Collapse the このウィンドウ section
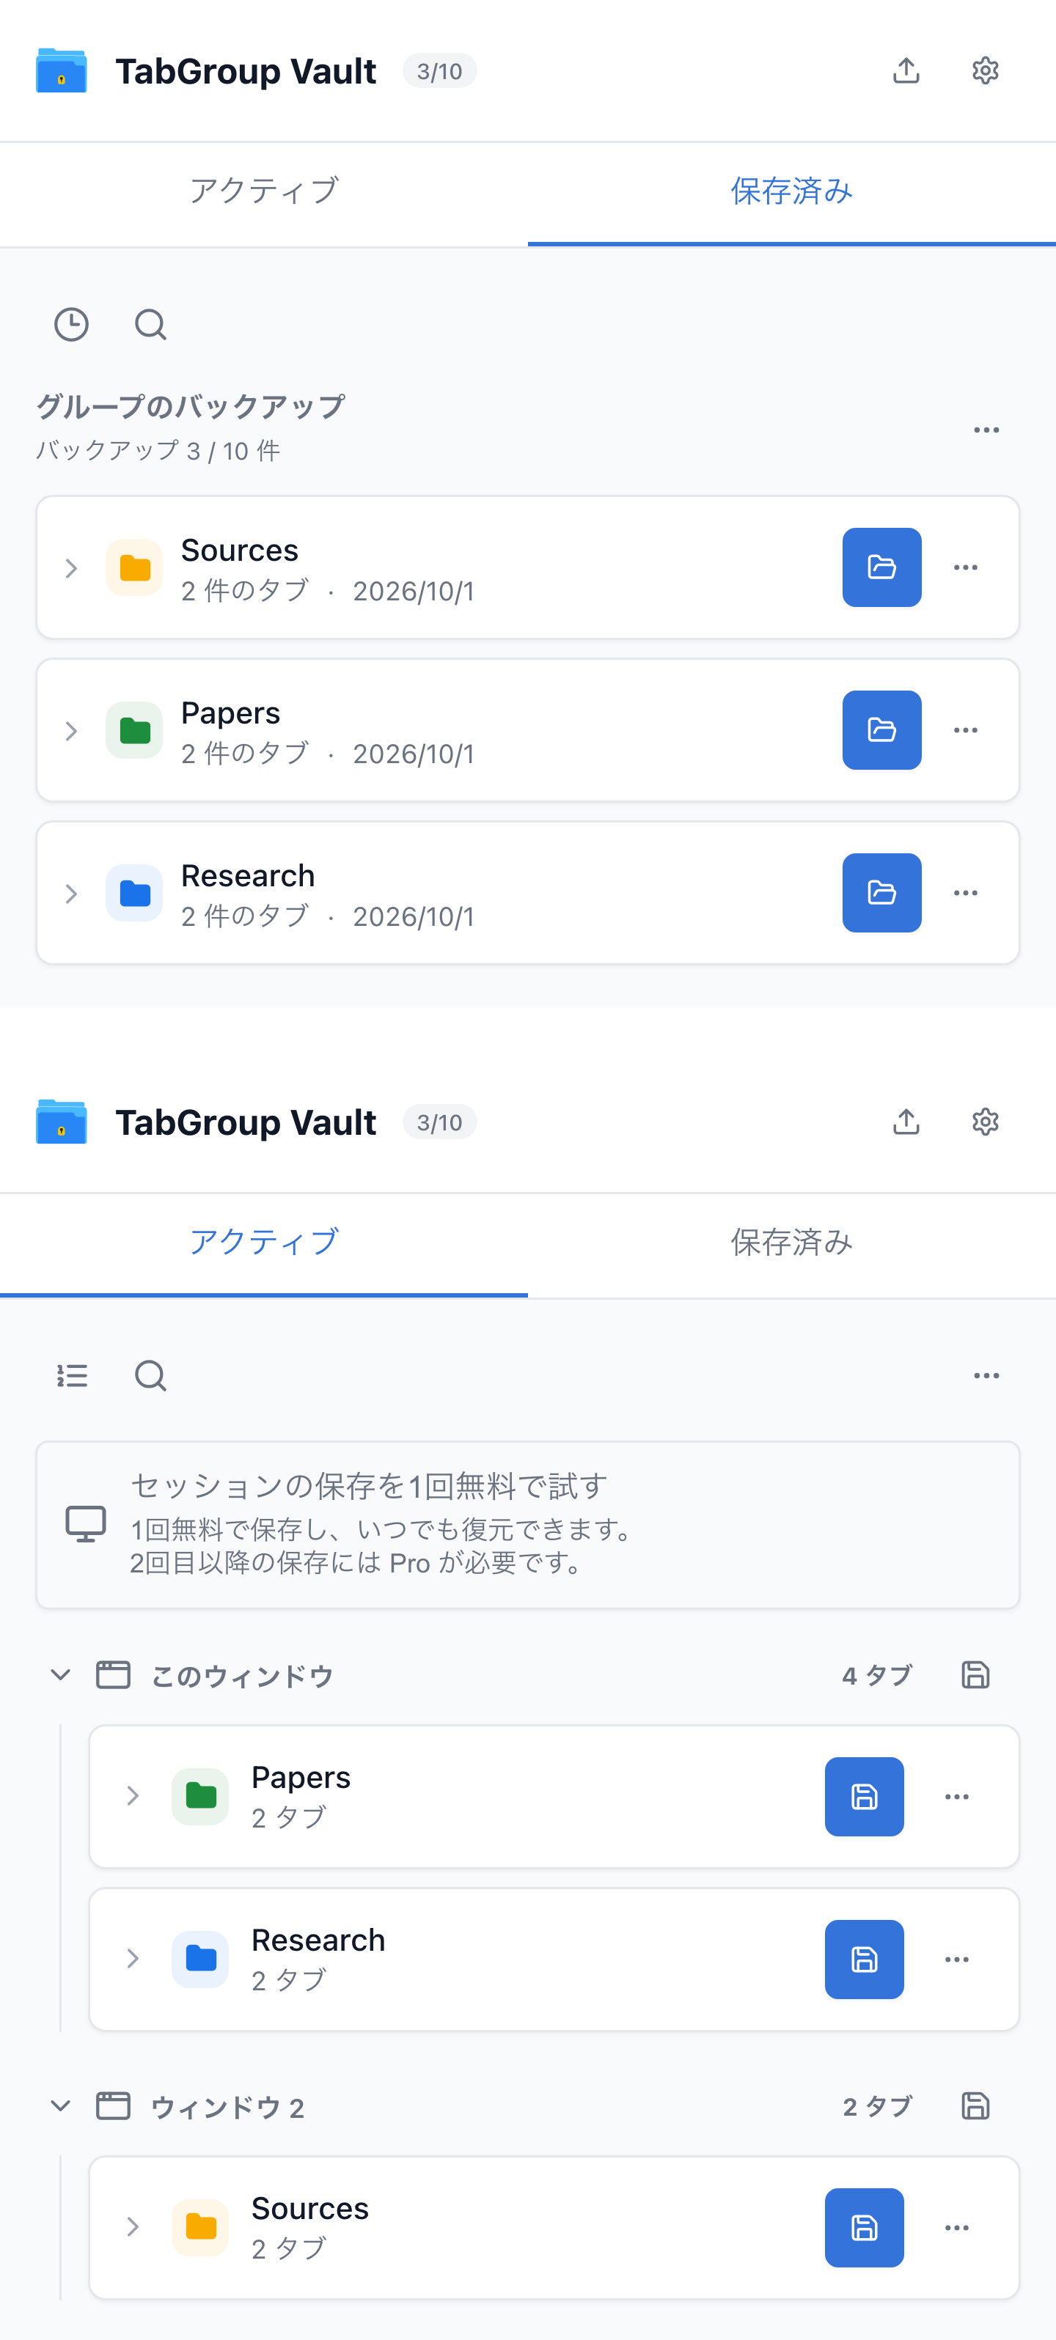Viewport: 1056px width, 2340px height. click(61, 1674)
